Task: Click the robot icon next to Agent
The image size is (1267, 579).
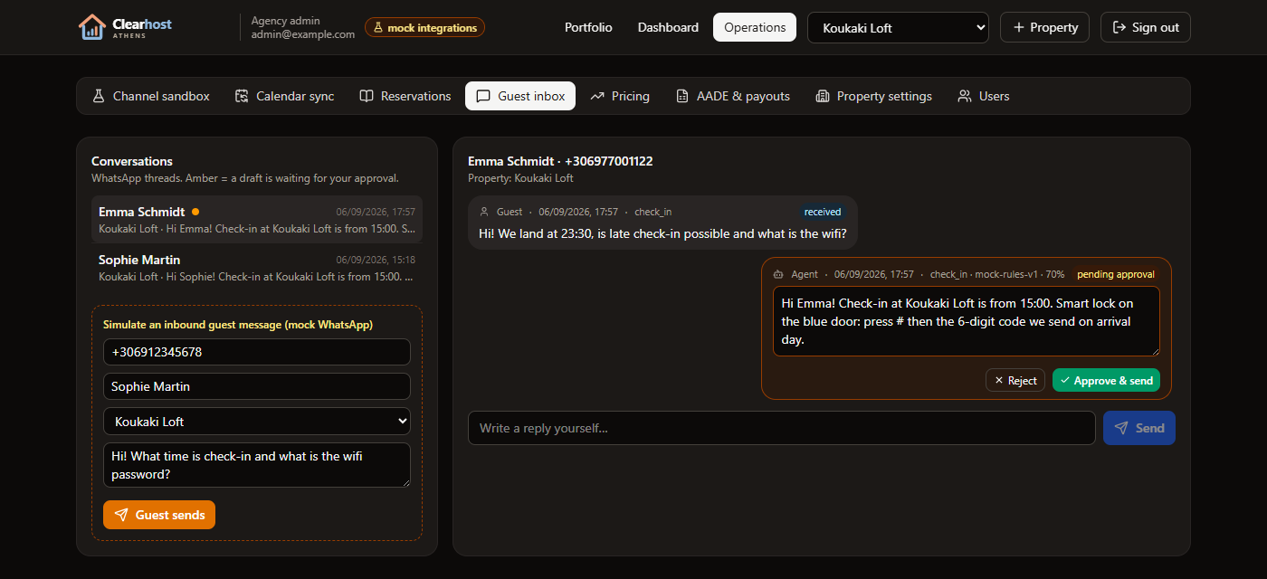Action: pos(778,274)
